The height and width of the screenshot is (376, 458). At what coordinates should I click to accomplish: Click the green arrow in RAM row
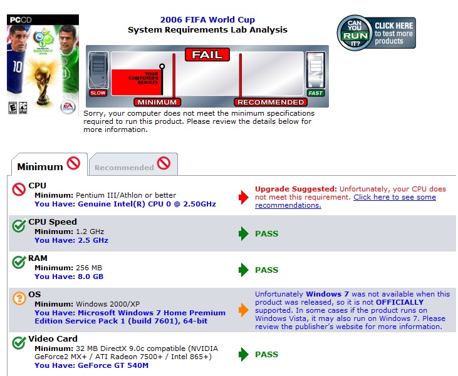click(x=243, y=270)
